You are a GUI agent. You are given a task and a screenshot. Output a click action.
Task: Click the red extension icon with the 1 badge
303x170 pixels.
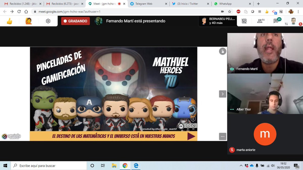coord(274,12)
